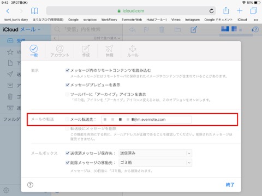Switch to the ルール settings tab

point(133,51)
